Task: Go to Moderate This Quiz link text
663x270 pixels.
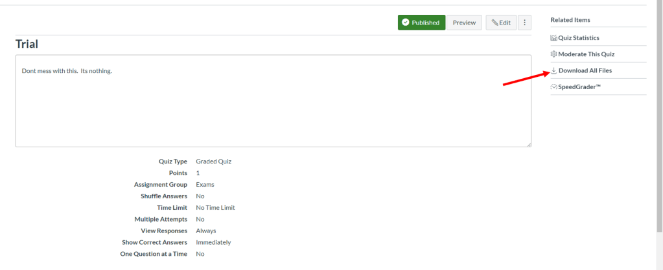Action: coord(586,54)
